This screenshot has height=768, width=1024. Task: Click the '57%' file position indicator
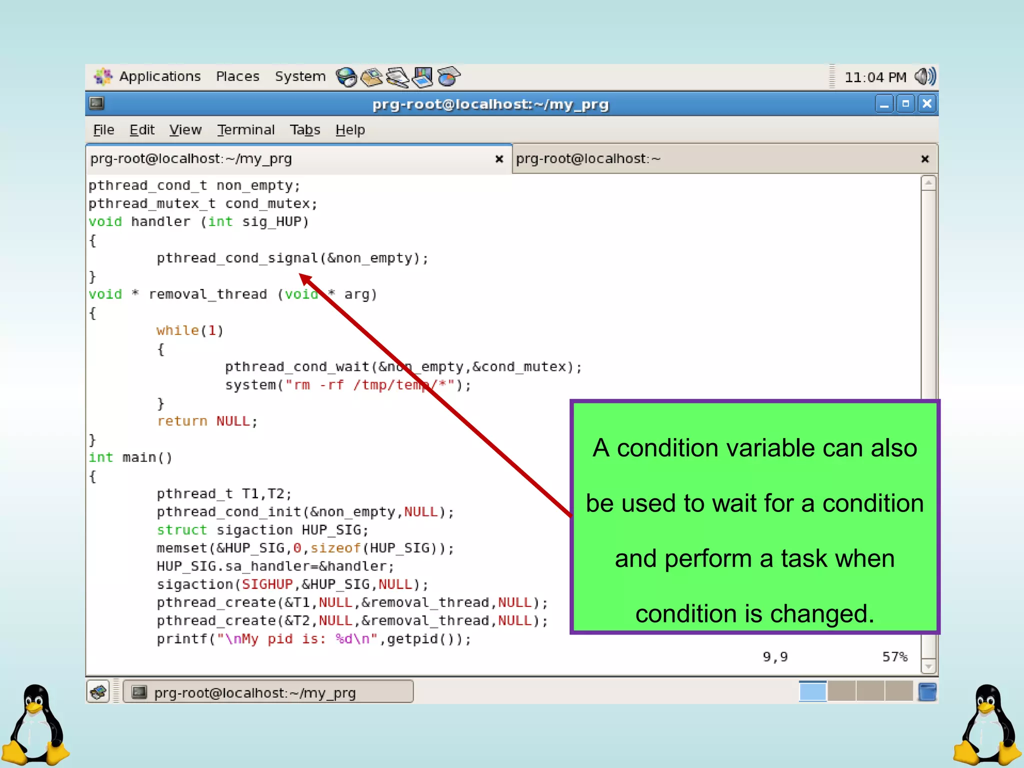(894, 656)
